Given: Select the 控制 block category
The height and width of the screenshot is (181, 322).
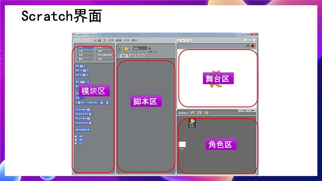Looking at the screenshot, I should click(x=104, y=47).
